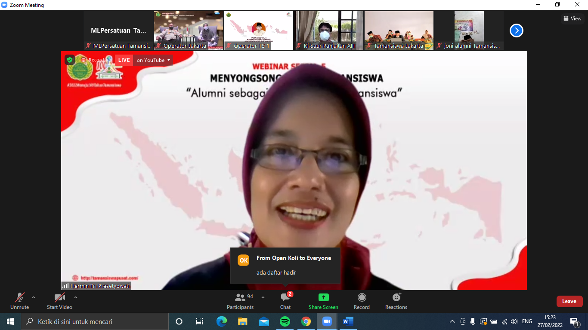Open the Reactions menu
The height and width of the screenshot is (330, 588).
(396, 301)
